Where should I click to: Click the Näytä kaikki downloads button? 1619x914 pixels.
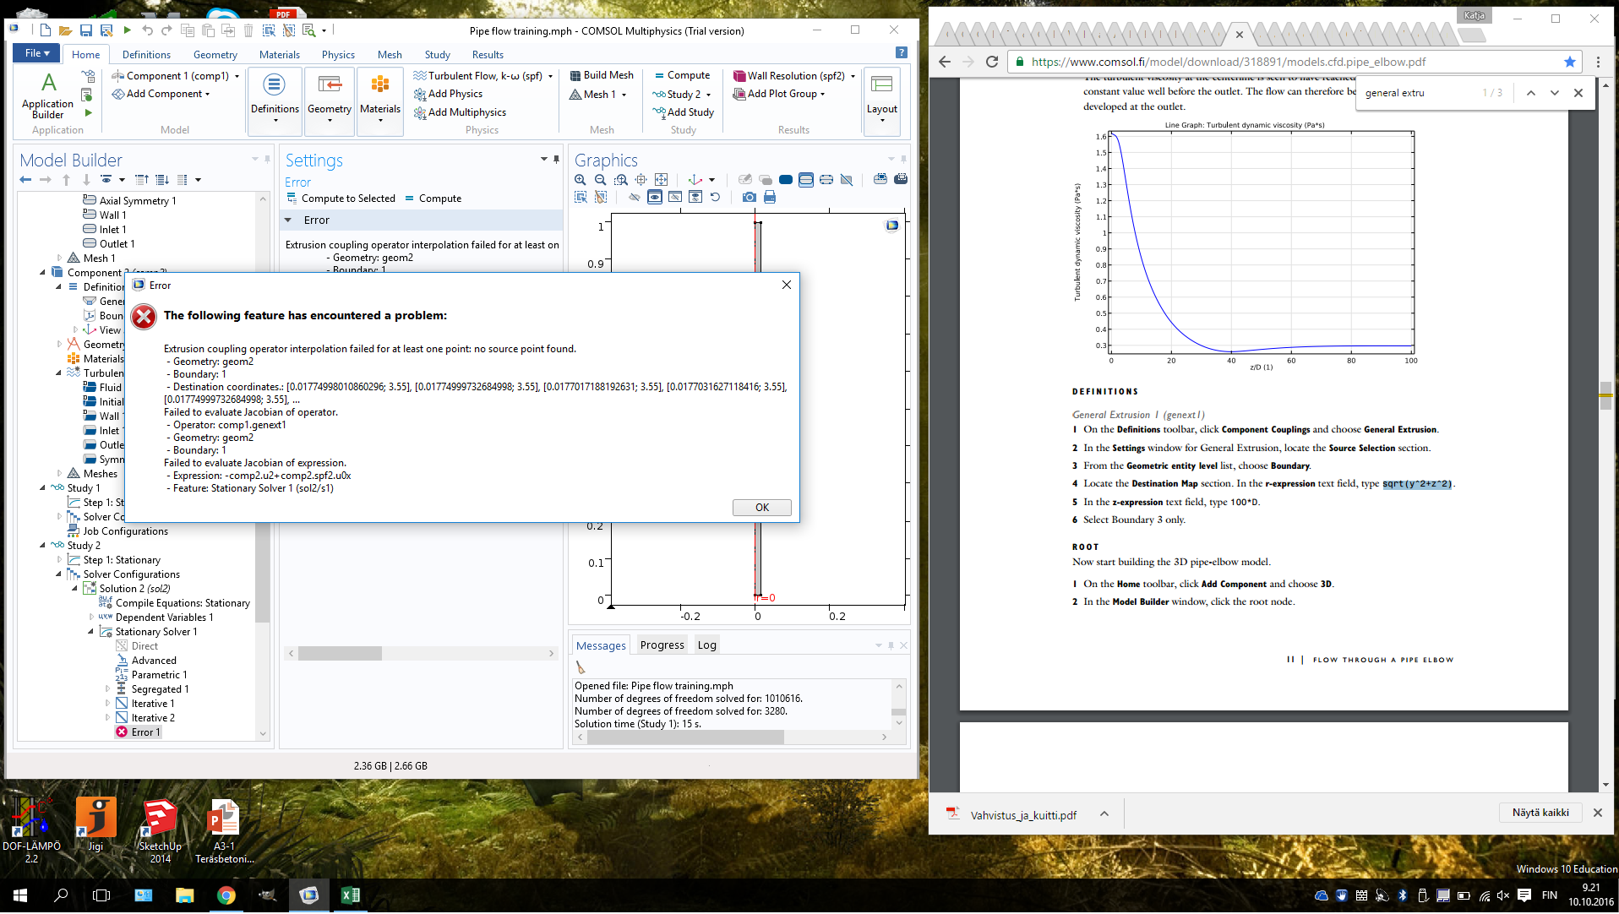click(1540, 813)
